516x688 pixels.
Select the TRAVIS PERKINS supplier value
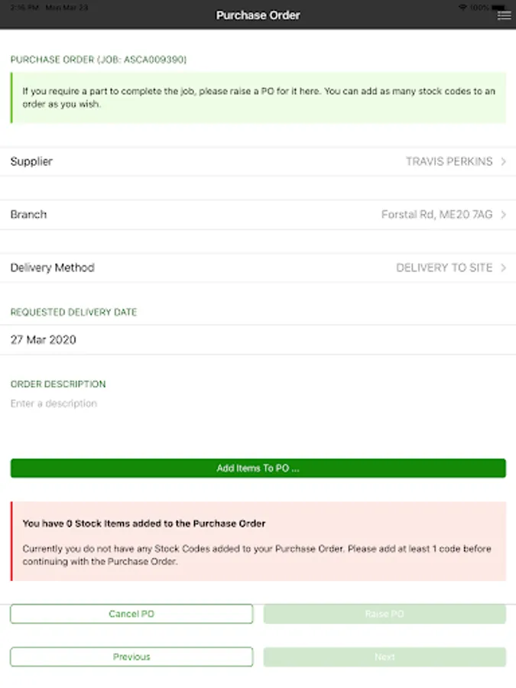(449, 161)
